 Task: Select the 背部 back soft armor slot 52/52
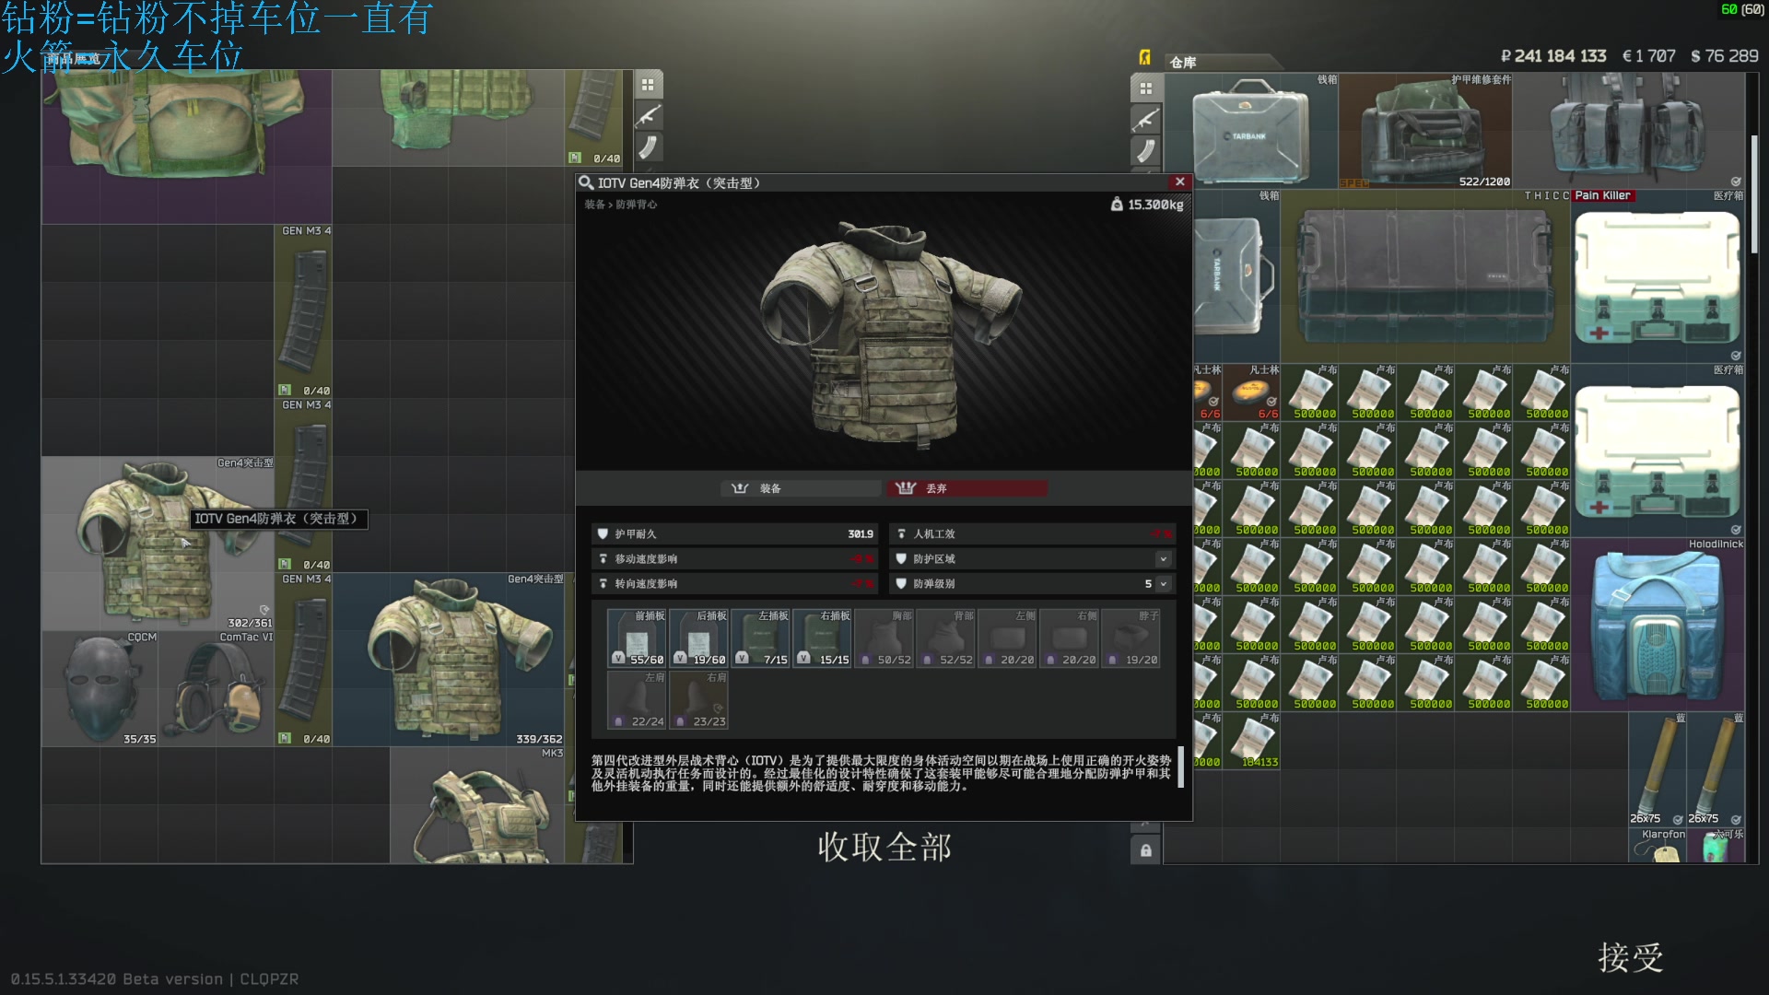946,638
